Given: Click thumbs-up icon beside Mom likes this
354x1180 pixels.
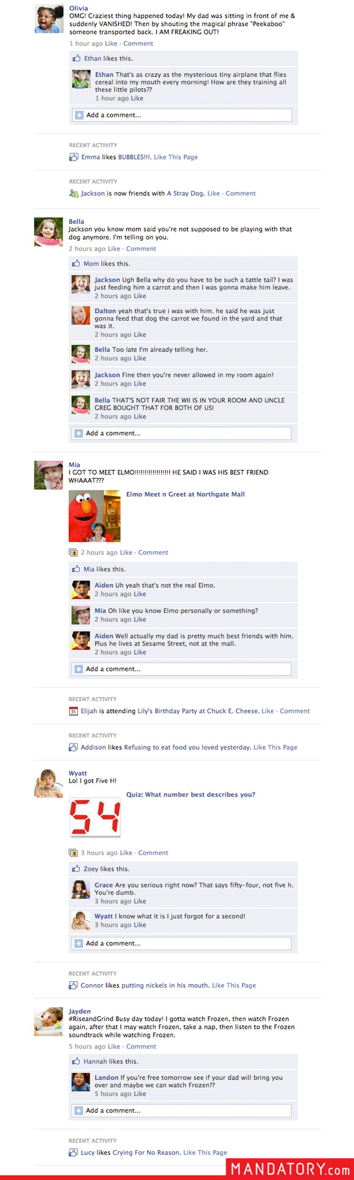Looking at the screenshot, I should point(76,263).
